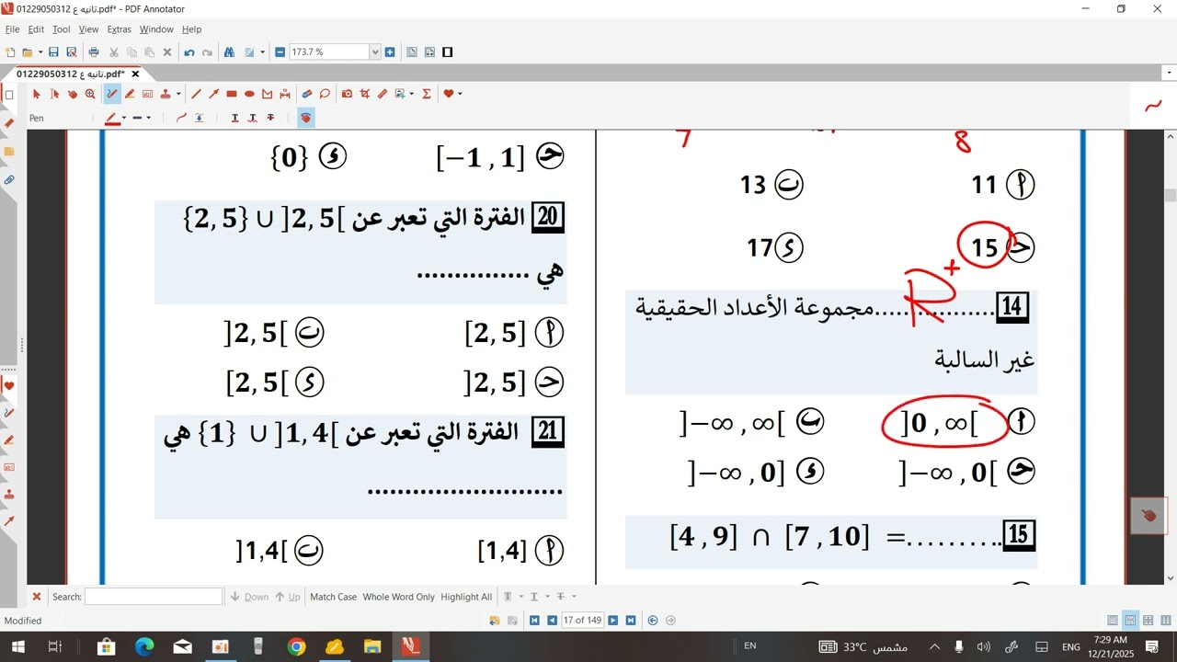Viewport: 1177px width, 662px height.
Task: Expand the Stamp tool dropdown arrow
Action: click(178, 94)
